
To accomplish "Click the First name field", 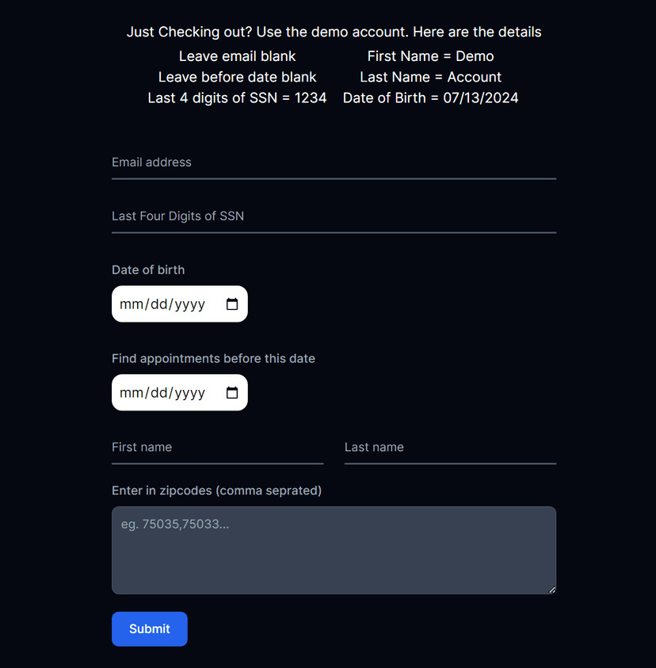I will click(x=217, y=448).
